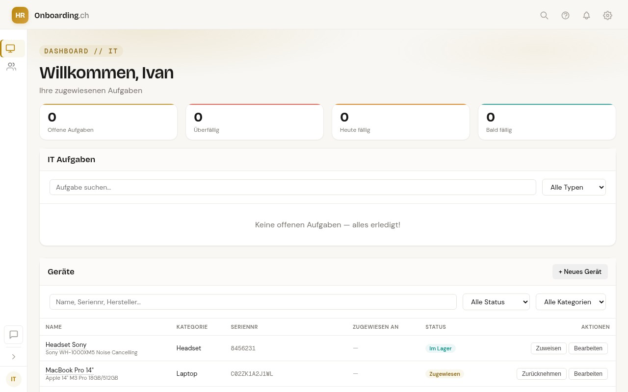
Task: Click the Überfällig stat card
Action: [255, 122]
